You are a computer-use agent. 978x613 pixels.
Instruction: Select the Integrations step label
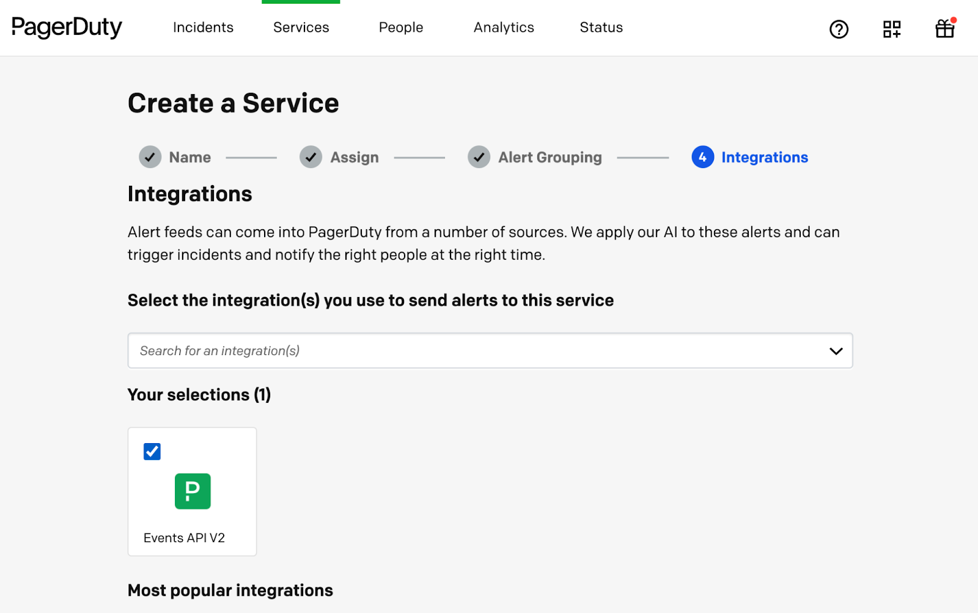pos(765,158)
